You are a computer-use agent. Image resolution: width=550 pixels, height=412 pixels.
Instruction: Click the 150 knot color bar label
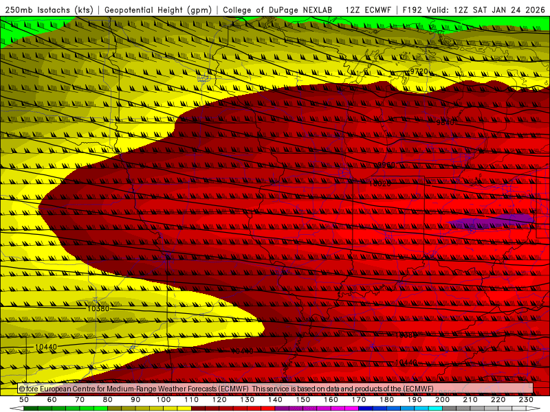point(302,400)
